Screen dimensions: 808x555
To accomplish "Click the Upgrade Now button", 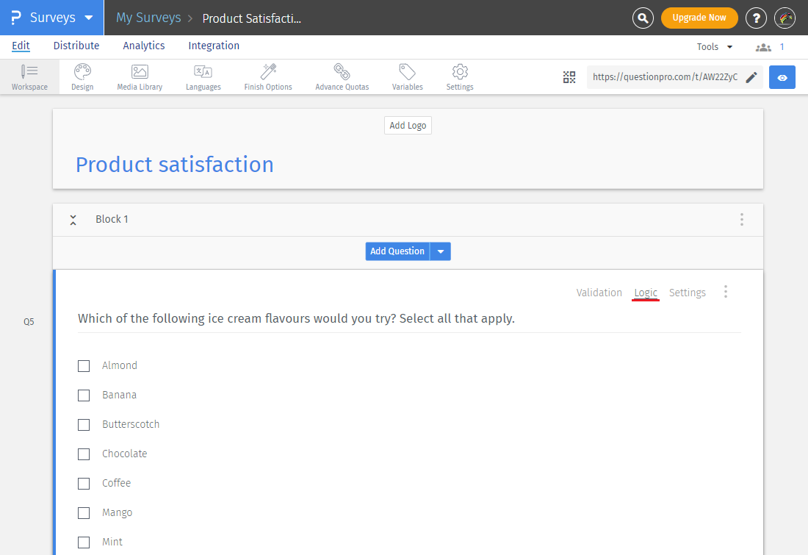I will 699,18.
